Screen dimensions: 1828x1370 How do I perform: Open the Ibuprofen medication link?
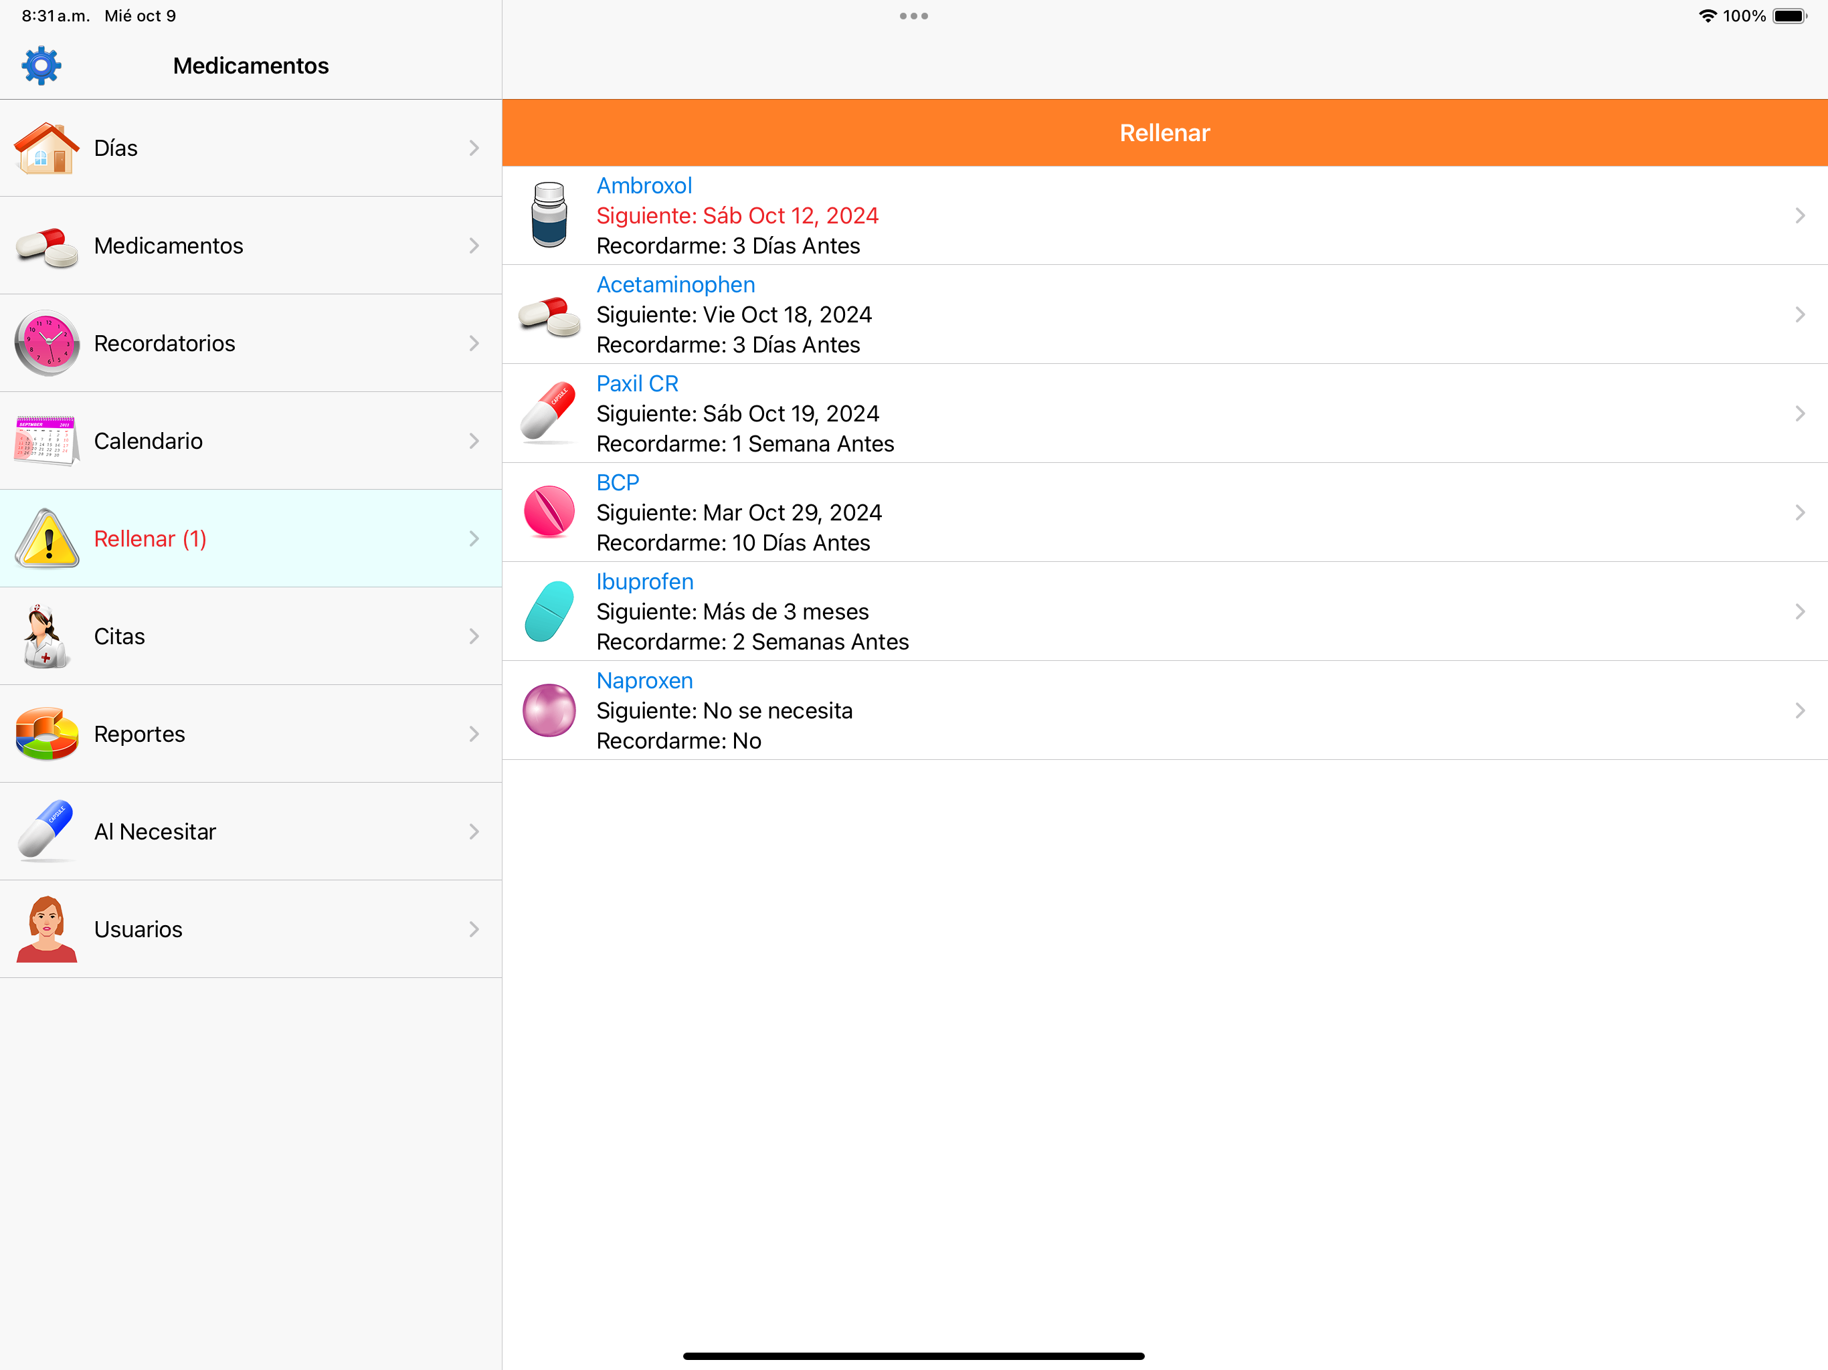(644, 582)
